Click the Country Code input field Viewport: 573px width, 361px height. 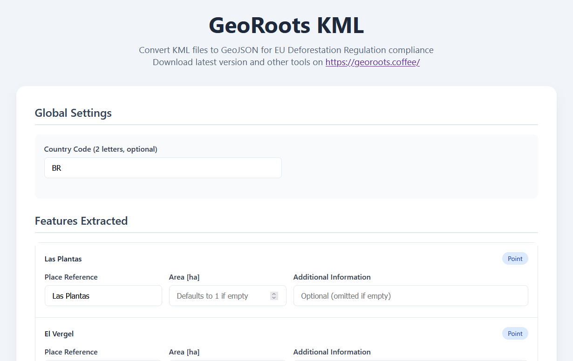tap(163, 168)
